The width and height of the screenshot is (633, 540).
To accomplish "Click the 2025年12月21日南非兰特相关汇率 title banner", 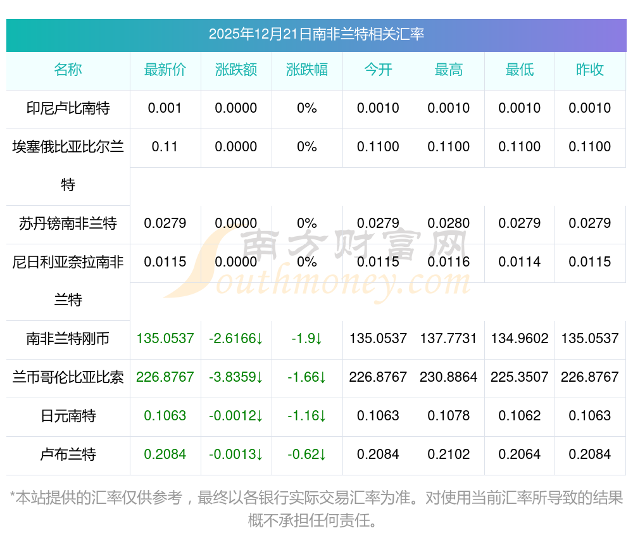I will click(316, 34).
